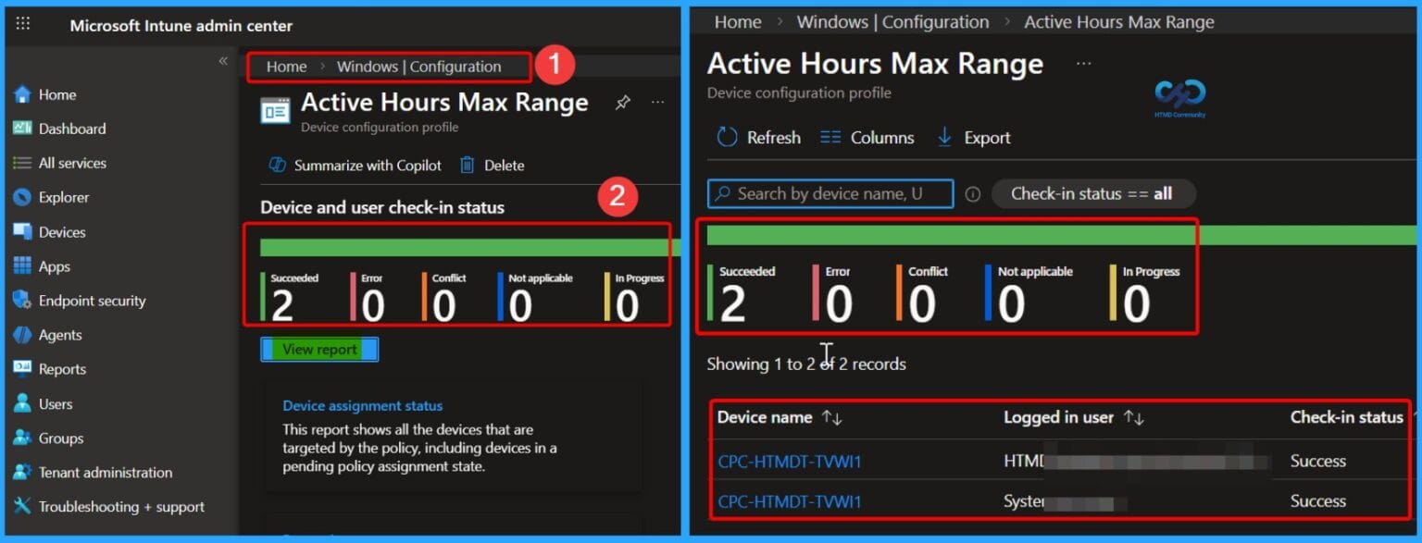Select Endpoint security menu item
Viewport: 1422px width, 543px height.
pyautogui.click(x=93, y=301)
